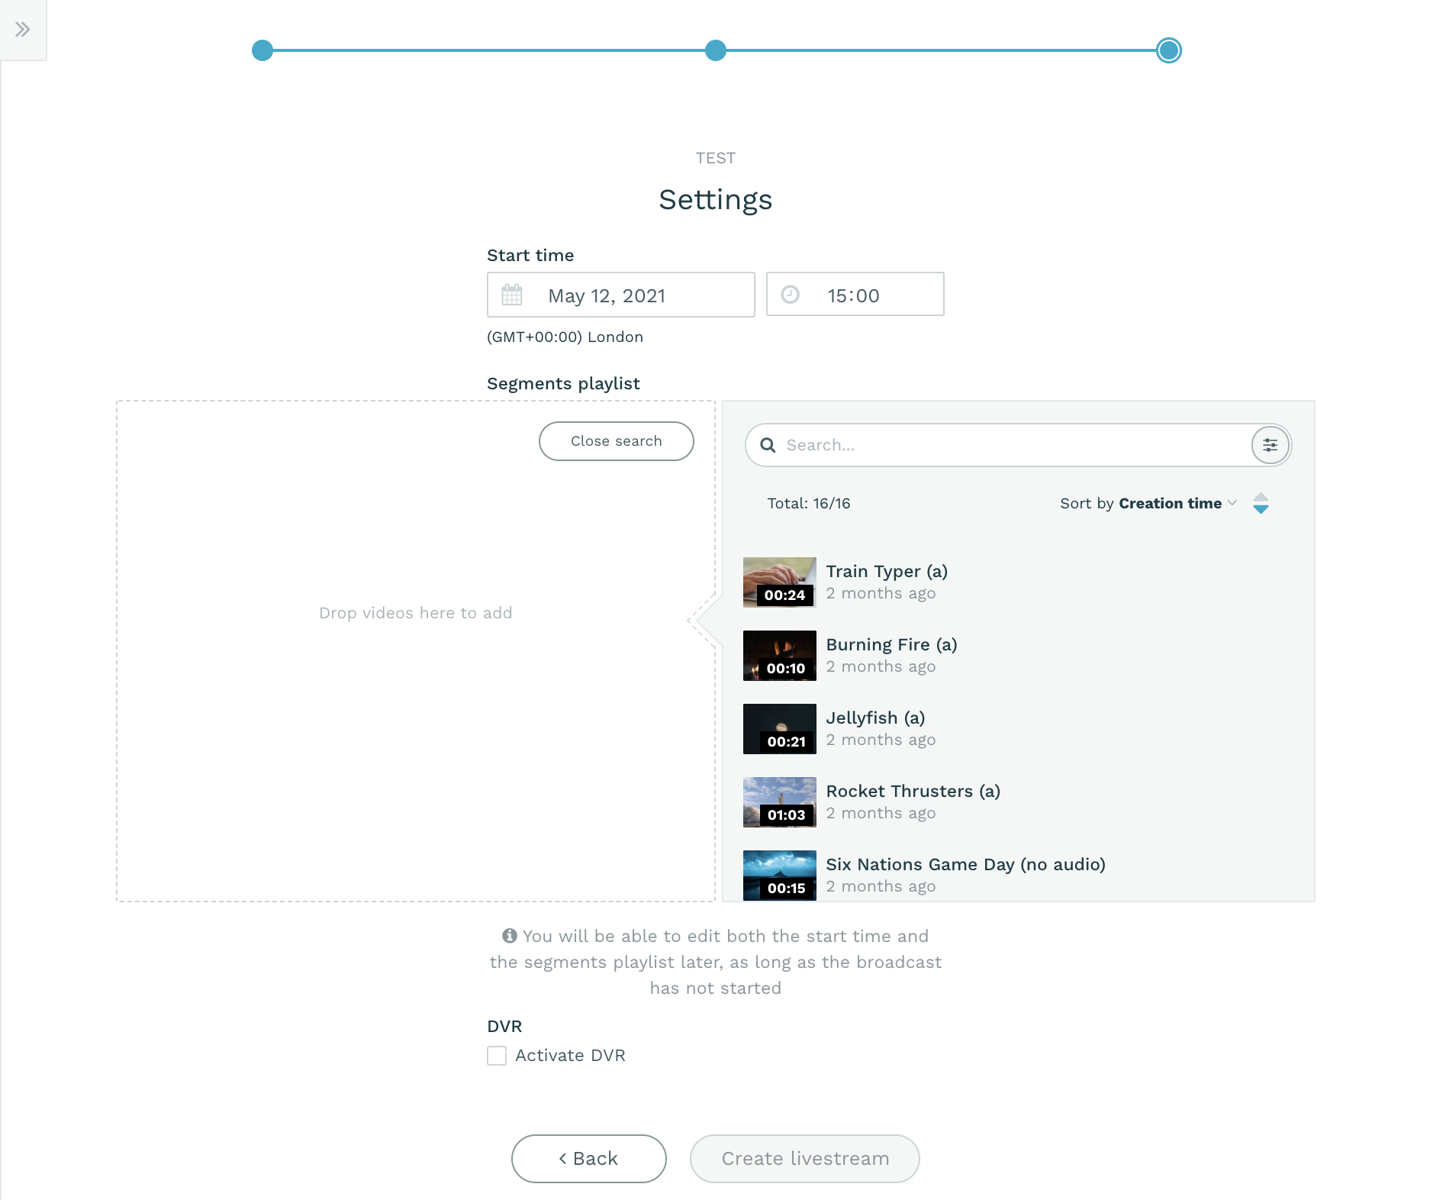
Task: Click the Back button
Action: pyautogui.click(x=588, y=1158)
